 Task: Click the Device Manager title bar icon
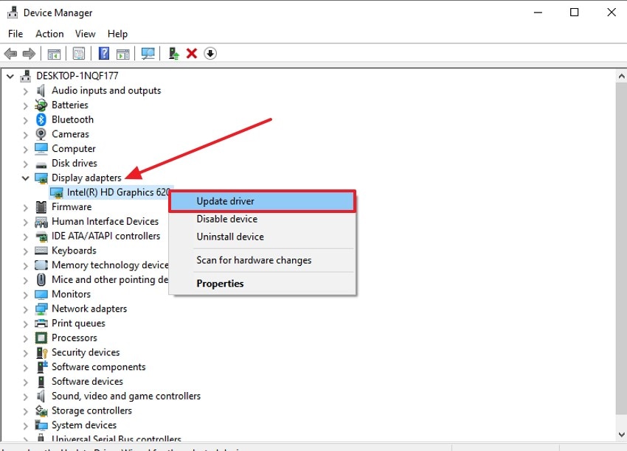click(13, 13)
